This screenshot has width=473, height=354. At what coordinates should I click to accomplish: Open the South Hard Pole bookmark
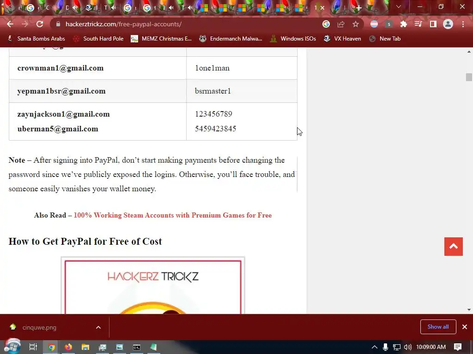[x=98, y=39]
